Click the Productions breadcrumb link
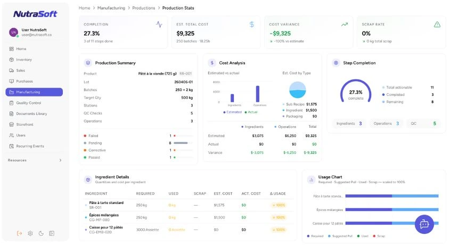The height and width of the screenshot is (245, 451). pyautogui.click(x=144, y=8)
